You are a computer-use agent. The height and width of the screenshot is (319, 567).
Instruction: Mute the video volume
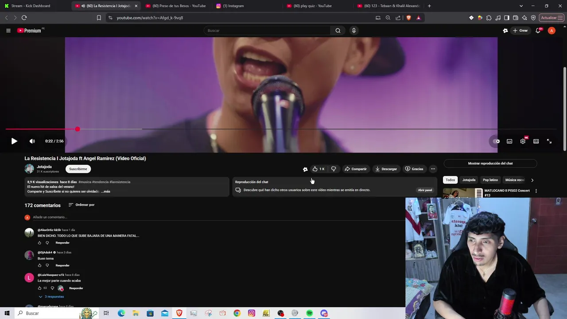pos(32,141)
